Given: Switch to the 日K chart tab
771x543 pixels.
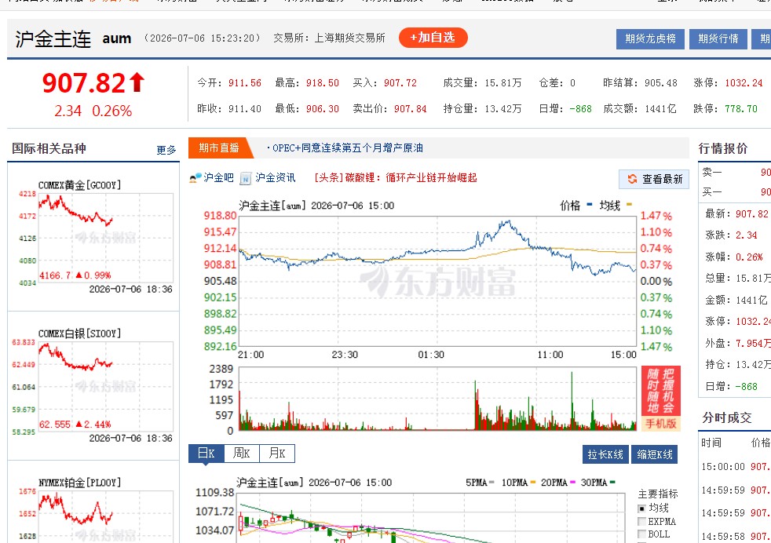Looking at the screenshot, I should 206,453.
